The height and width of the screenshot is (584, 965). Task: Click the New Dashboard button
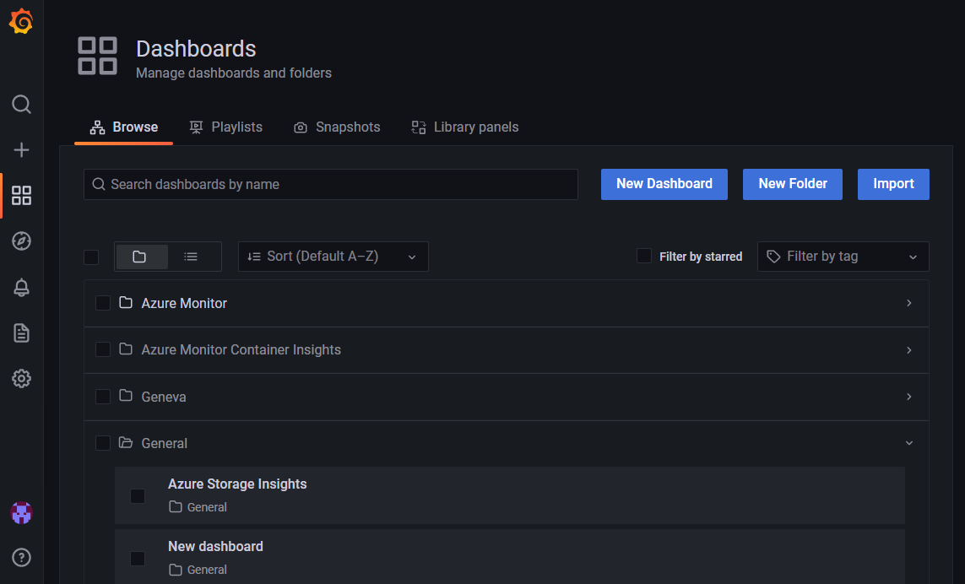(664, 184)
